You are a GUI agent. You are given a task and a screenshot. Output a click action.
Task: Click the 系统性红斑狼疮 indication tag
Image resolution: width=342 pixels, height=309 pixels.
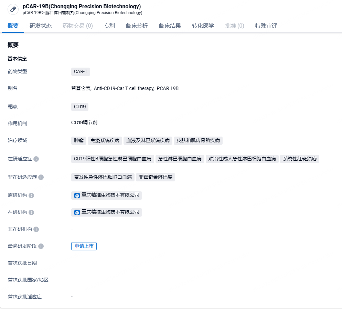coord(299,159)
